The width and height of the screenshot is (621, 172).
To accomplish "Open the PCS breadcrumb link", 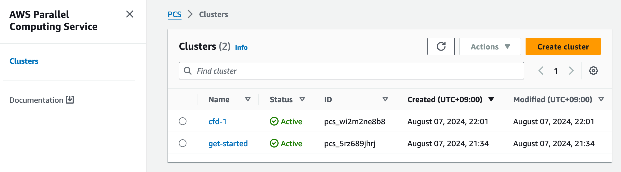I will (x=174, y=14).
